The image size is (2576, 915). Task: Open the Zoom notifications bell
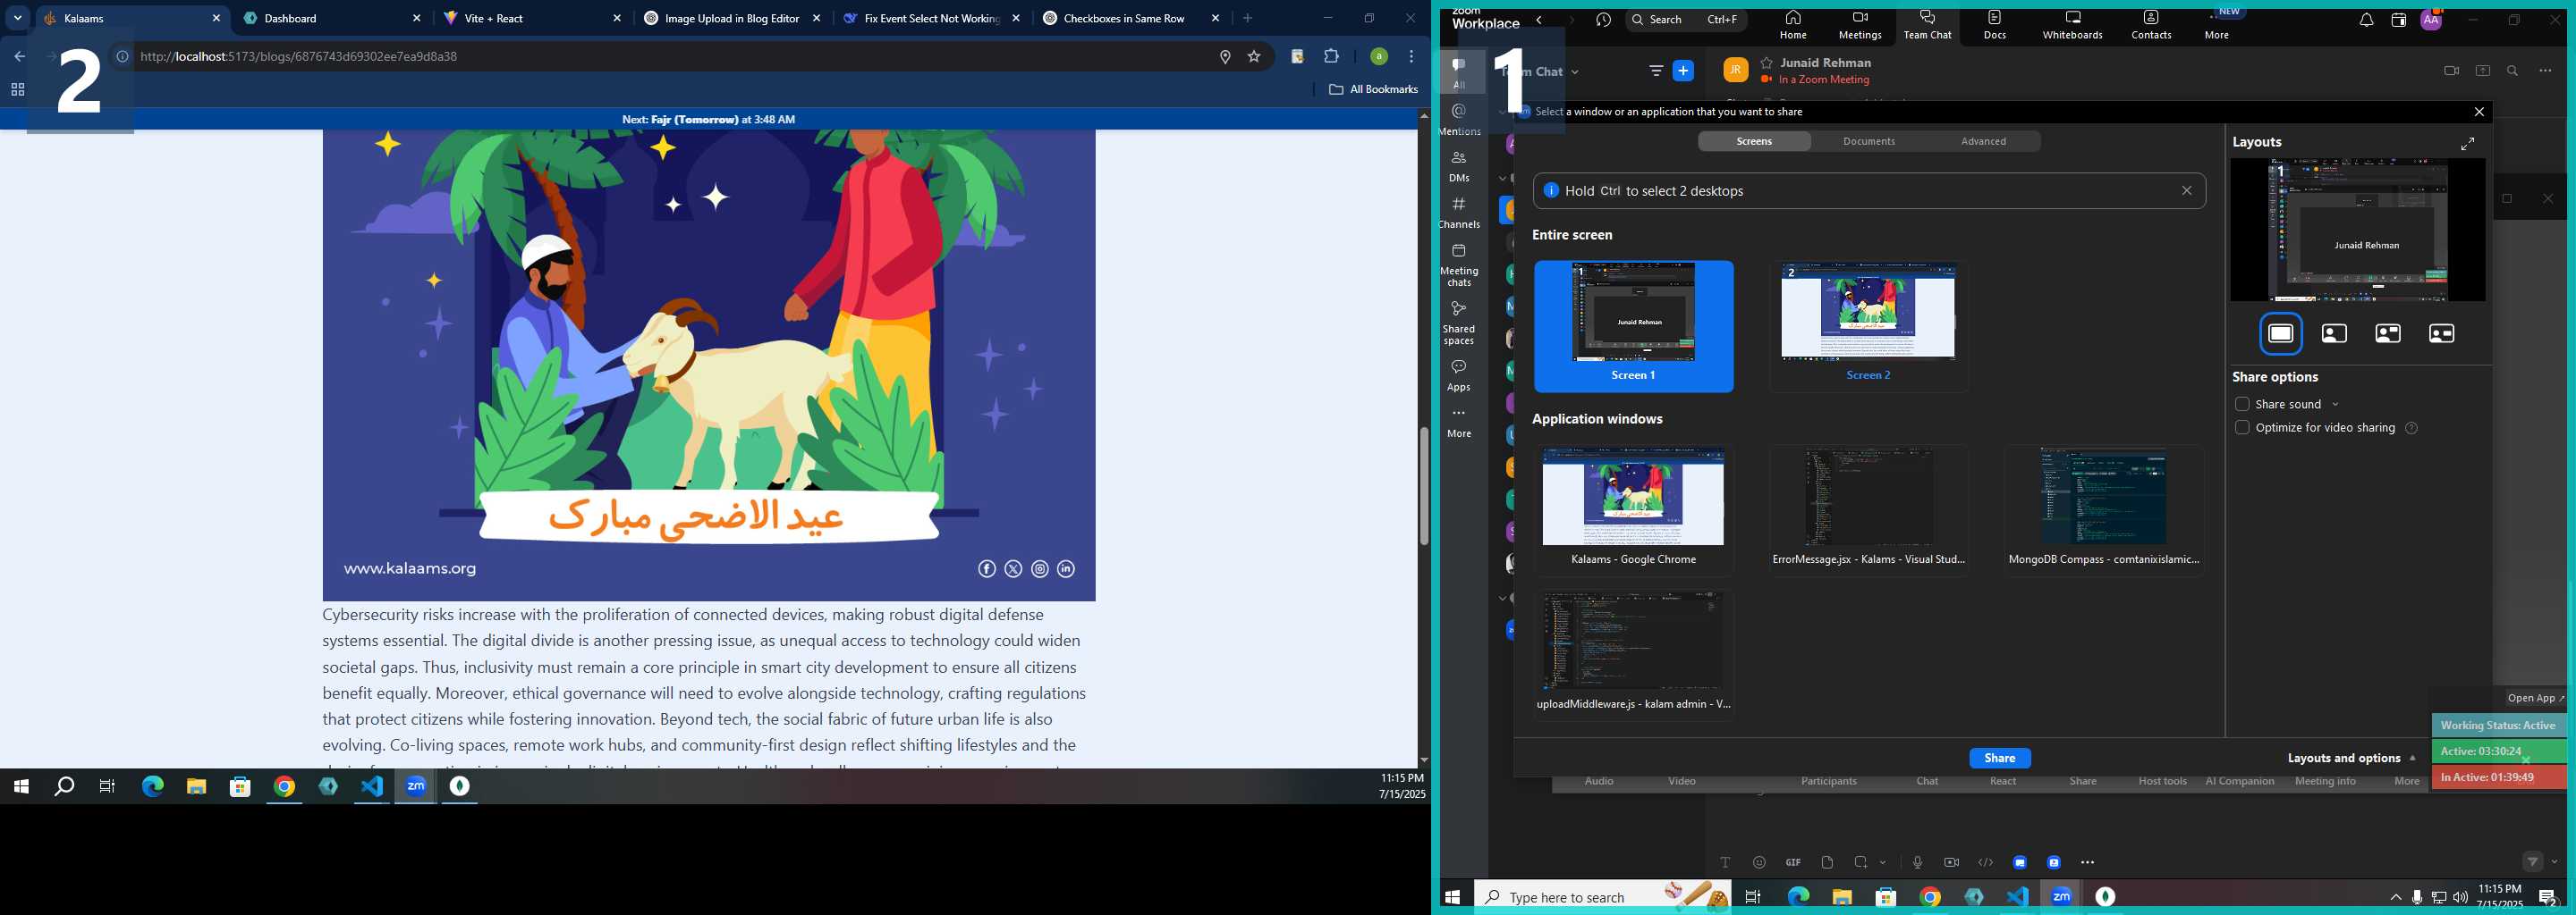[x=2366, y=20]
